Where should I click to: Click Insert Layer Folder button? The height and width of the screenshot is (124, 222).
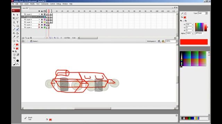28,38
